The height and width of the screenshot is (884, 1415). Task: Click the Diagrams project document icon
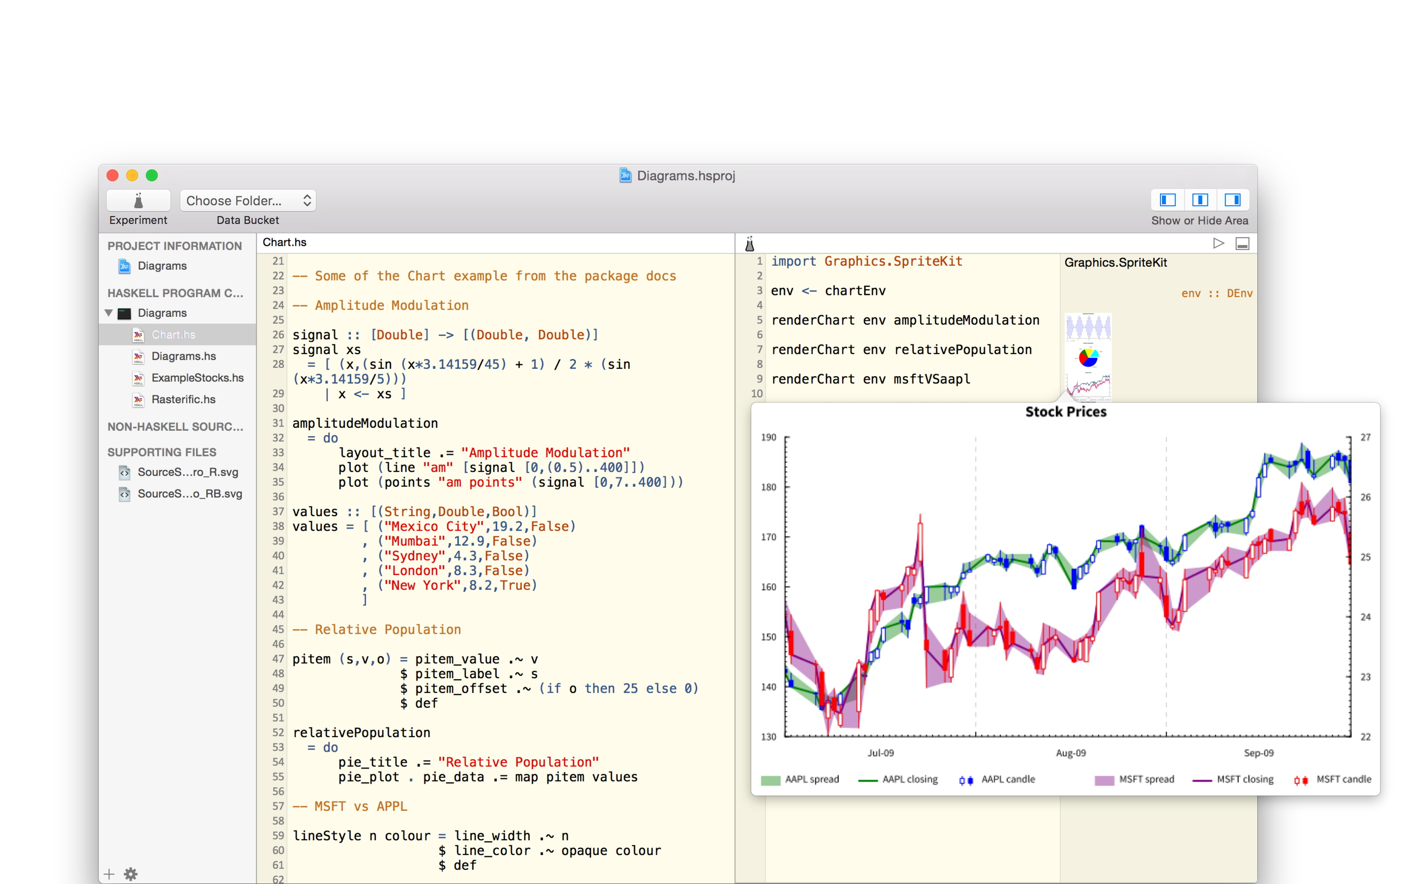pyautogui.click(x=124, y=266)
